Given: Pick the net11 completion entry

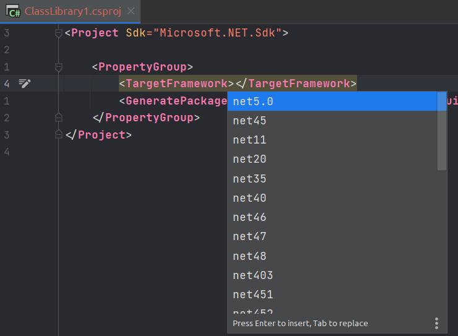Looking at the screenshot, I should tap(249, 140).
